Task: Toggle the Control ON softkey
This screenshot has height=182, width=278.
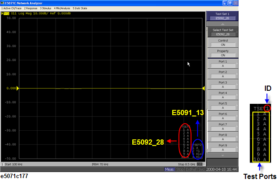Action: (222, 43)
